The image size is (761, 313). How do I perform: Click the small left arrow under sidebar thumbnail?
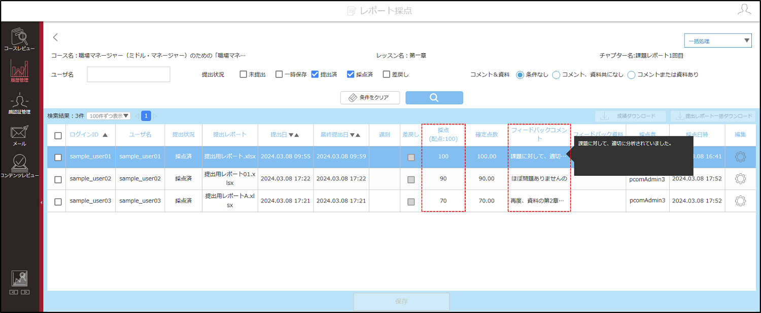click(14, 292)
